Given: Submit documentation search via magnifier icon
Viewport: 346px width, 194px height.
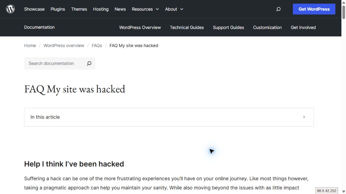Looking at the screenshot, I should (x=89, y=64).
